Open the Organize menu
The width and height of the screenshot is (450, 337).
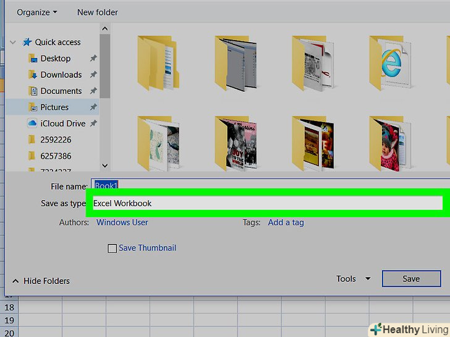coord(36,12)
